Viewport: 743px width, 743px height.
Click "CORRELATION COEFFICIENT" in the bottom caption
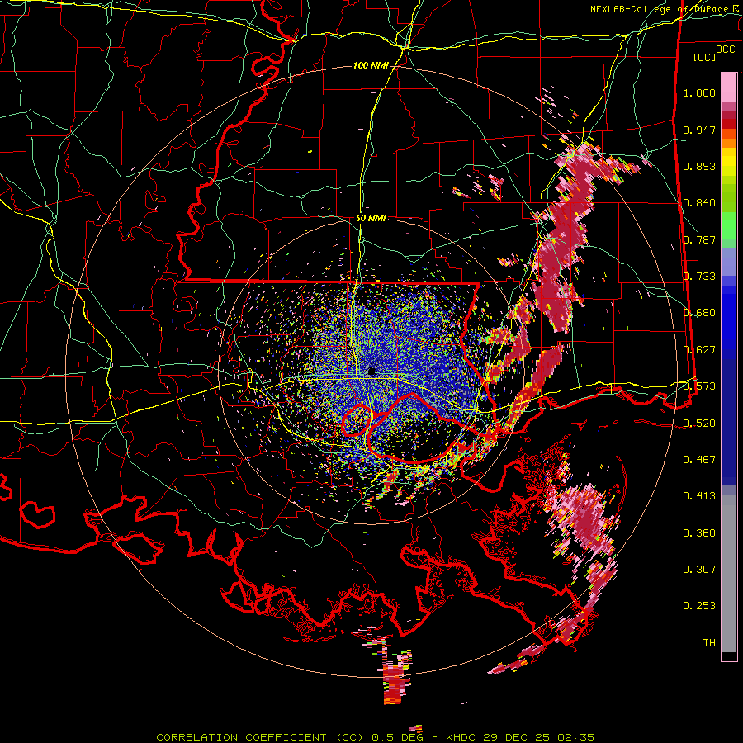tap(241, 737)
